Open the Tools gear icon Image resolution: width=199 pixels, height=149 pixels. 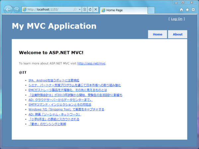pos(193,10)
